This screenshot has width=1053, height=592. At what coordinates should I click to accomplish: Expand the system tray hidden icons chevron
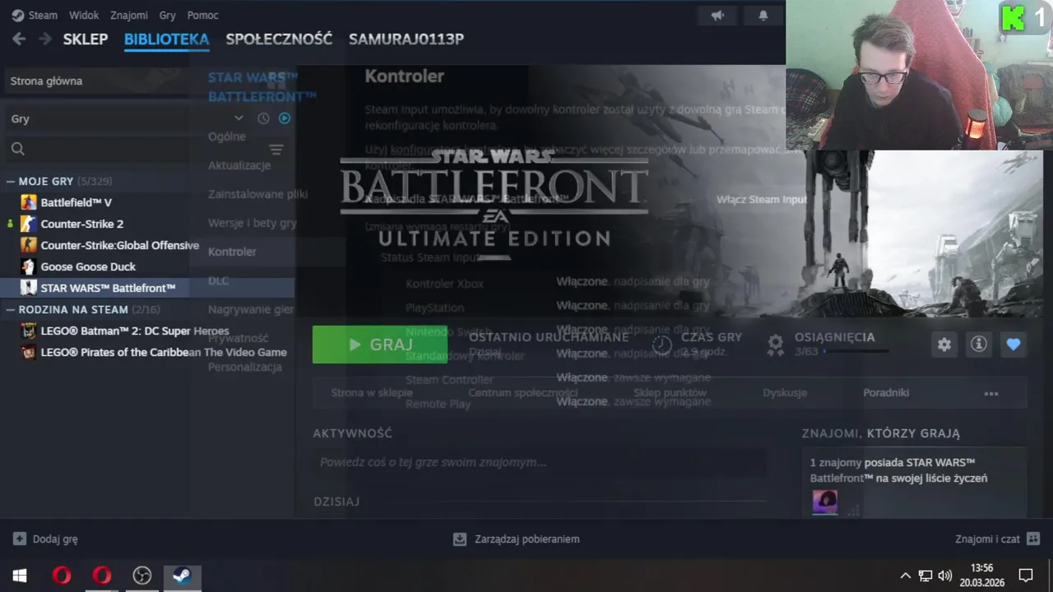(906, 576)
